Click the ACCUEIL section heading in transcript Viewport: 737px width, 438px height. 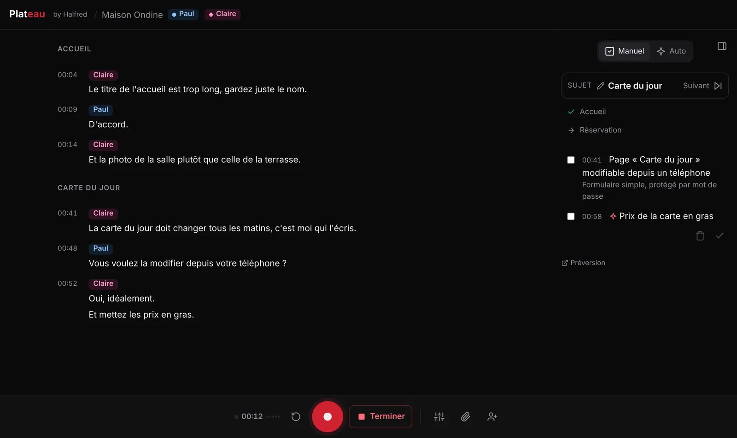click(x=74, y=49)
